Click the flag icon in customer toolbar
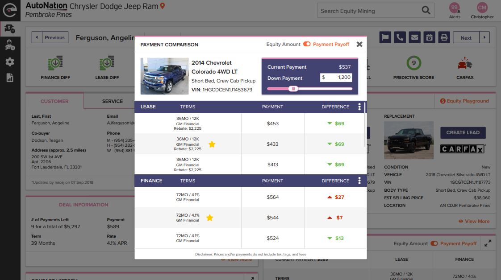This screenshot has width=501, height=280. [x=385, y=37]
